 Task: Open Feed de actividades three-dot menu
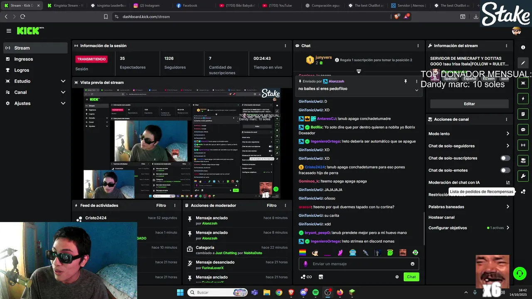[175, 206]
